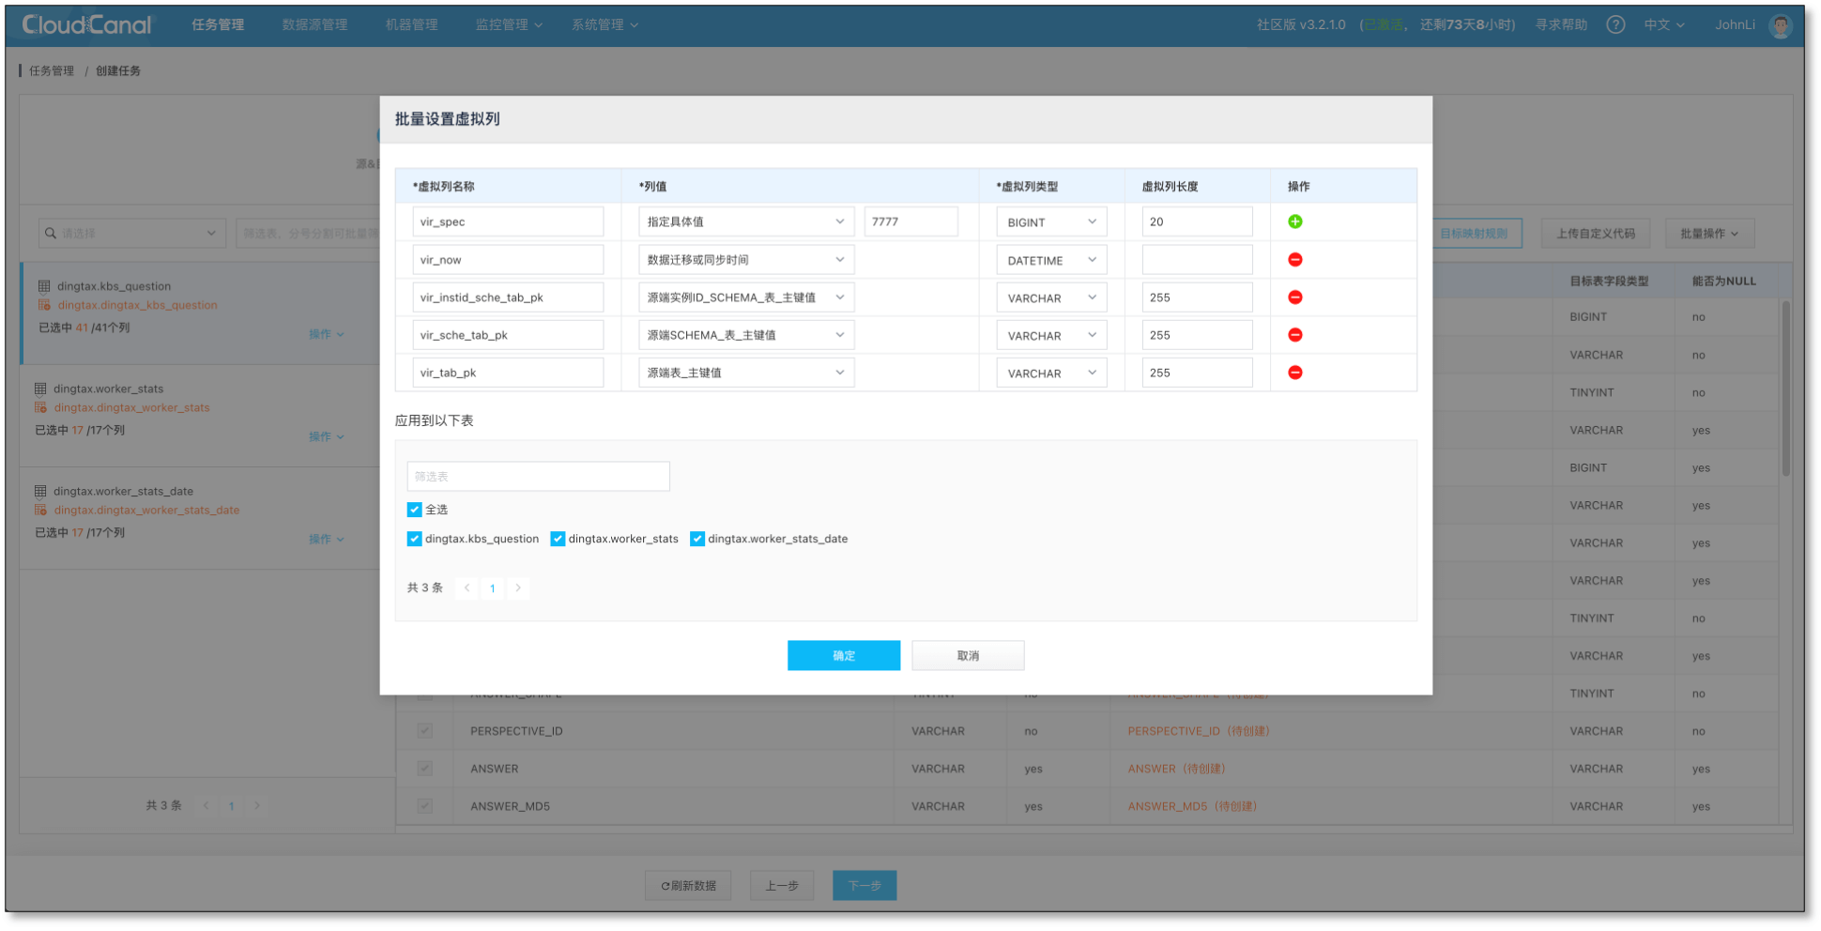Remove the vir_now virtual column row
The width and height of the screenshot is (1821, 931).
1294,260
